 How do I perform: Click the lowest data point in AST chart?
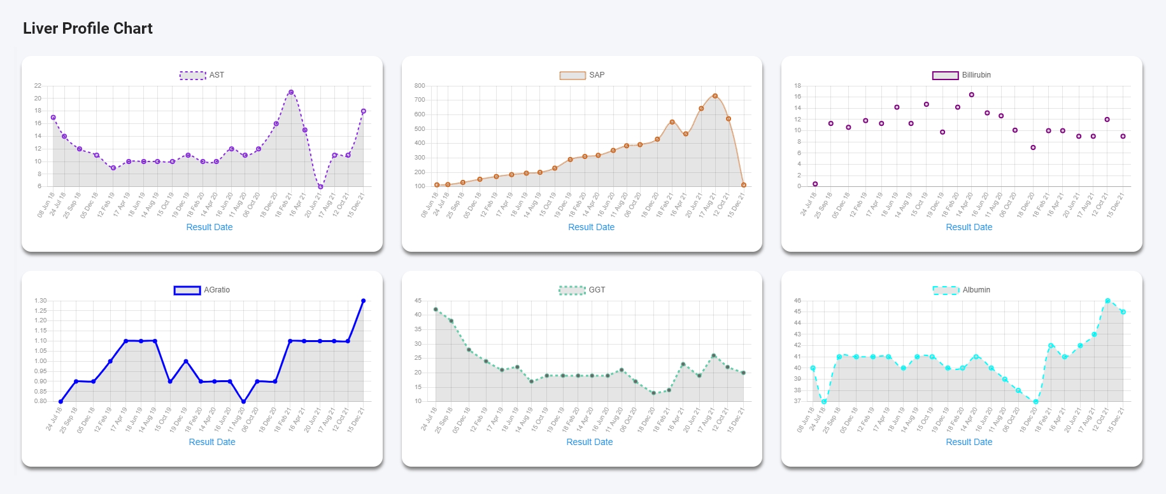coord(320,187)
